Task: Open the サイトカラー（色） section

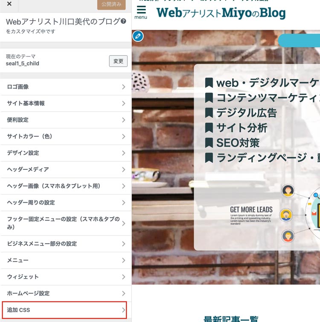Action: [66, 136]
